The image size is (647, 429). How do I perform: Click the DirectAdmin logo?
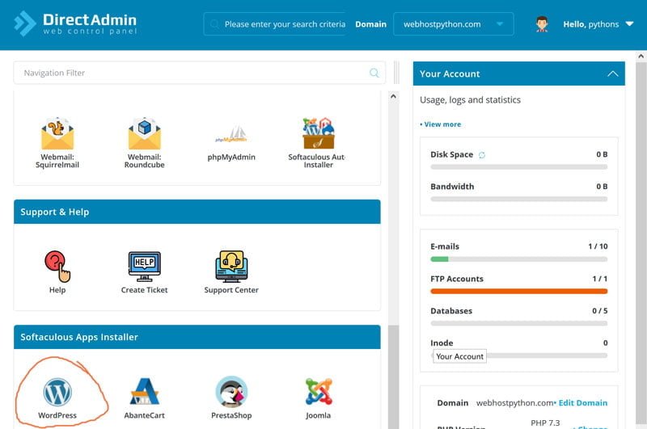coord(75,24)
